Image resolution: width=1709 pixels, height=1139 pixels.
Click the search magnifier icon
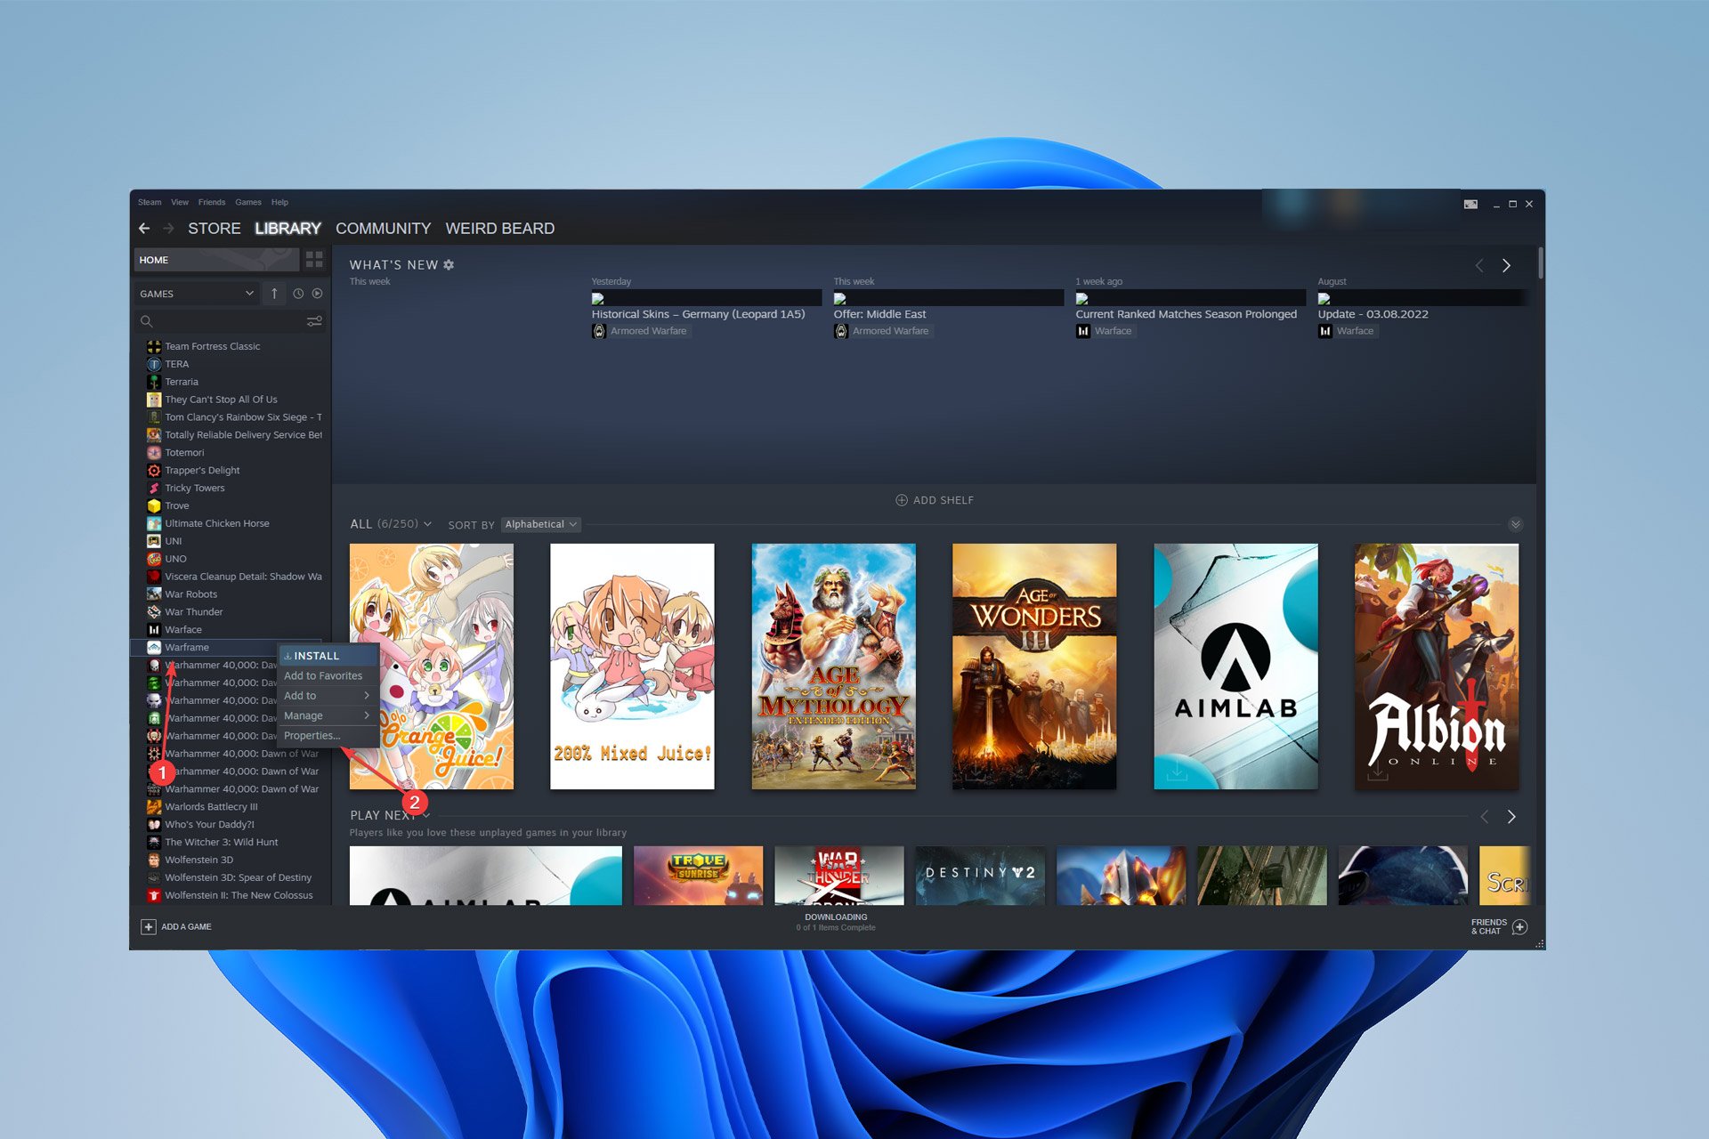147,321
